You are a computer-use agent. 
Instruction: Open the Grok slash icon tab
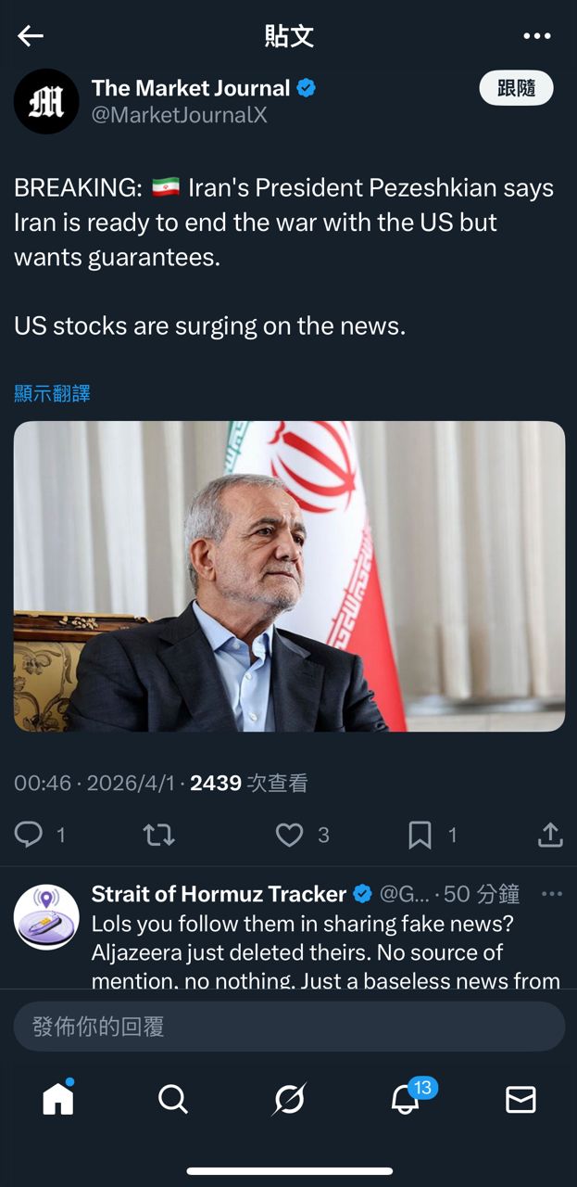pyautogui.click(x=289, y=1100)
